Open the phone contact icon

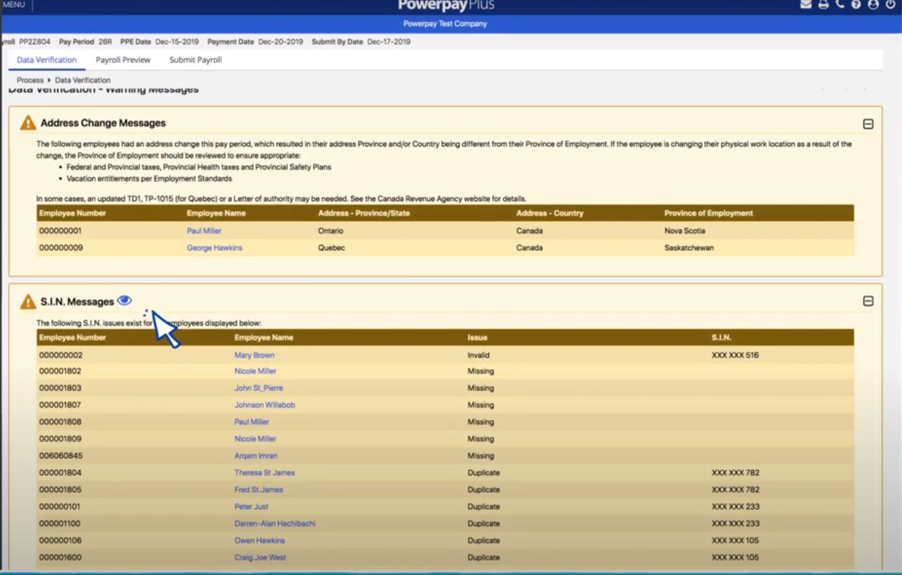tap(840, 4)
